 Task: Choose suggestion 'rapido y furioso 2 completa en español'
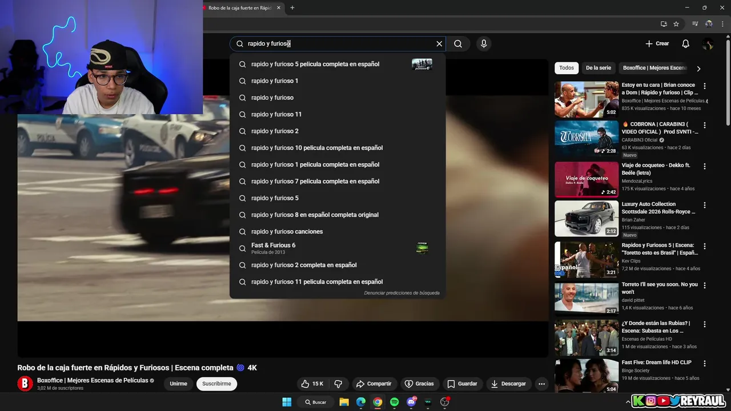(338, 265)
